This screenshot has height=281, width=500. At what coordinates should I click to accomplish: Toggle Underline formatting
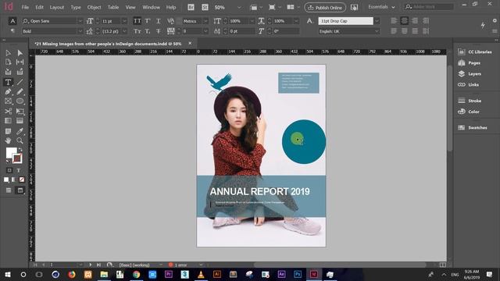point(158,21)
